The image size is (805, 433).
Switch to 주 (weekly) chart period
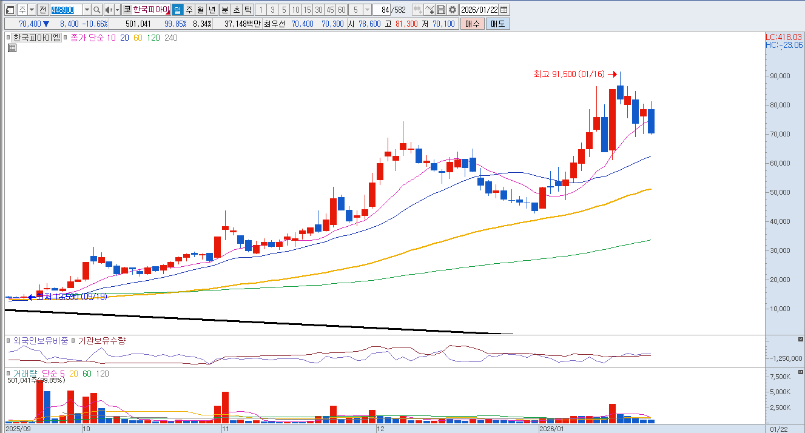pos(189,10)
